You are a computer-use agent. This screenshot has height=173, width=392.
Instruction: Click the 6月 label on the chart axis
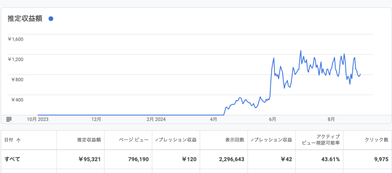(273, 119)
